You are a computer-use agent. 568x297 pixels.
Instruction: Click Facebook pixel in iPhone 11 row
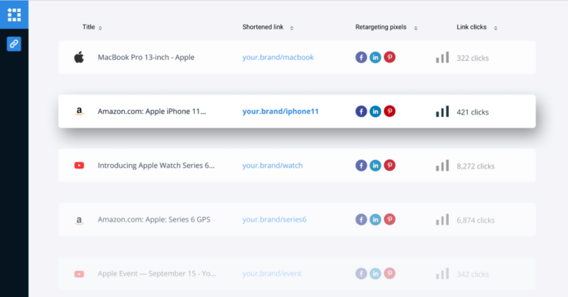[x=361, y=112]
